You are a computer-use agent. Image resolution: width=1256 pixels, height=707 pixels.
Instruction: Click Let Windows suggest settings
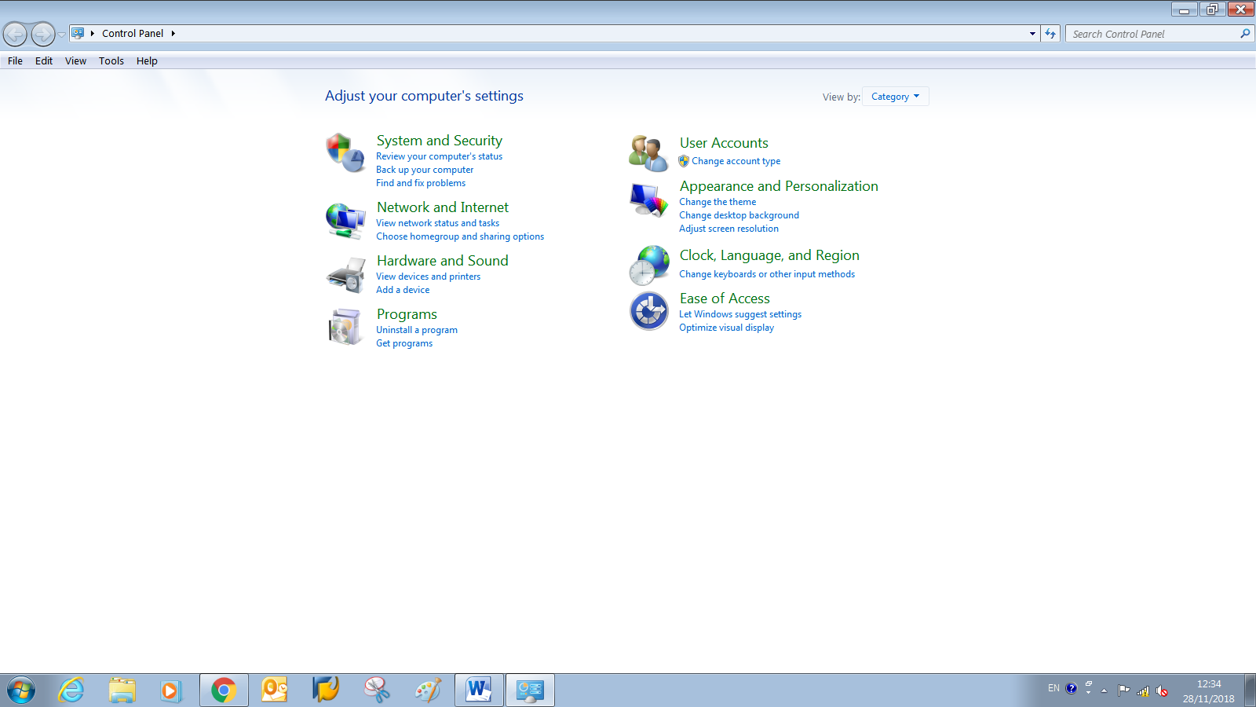coord(740,314)
